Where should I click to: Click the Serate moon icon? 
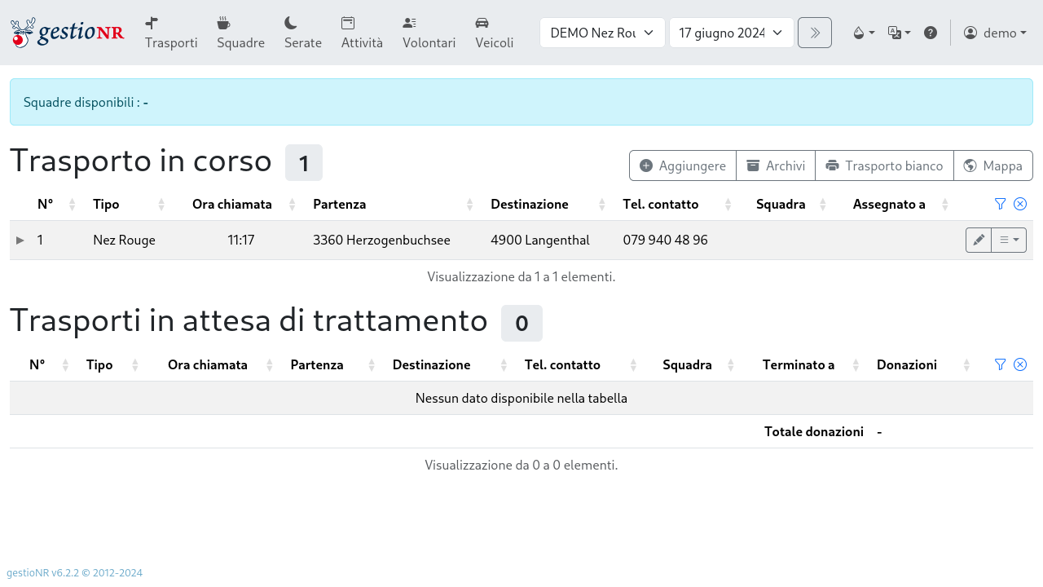point(290,23)
